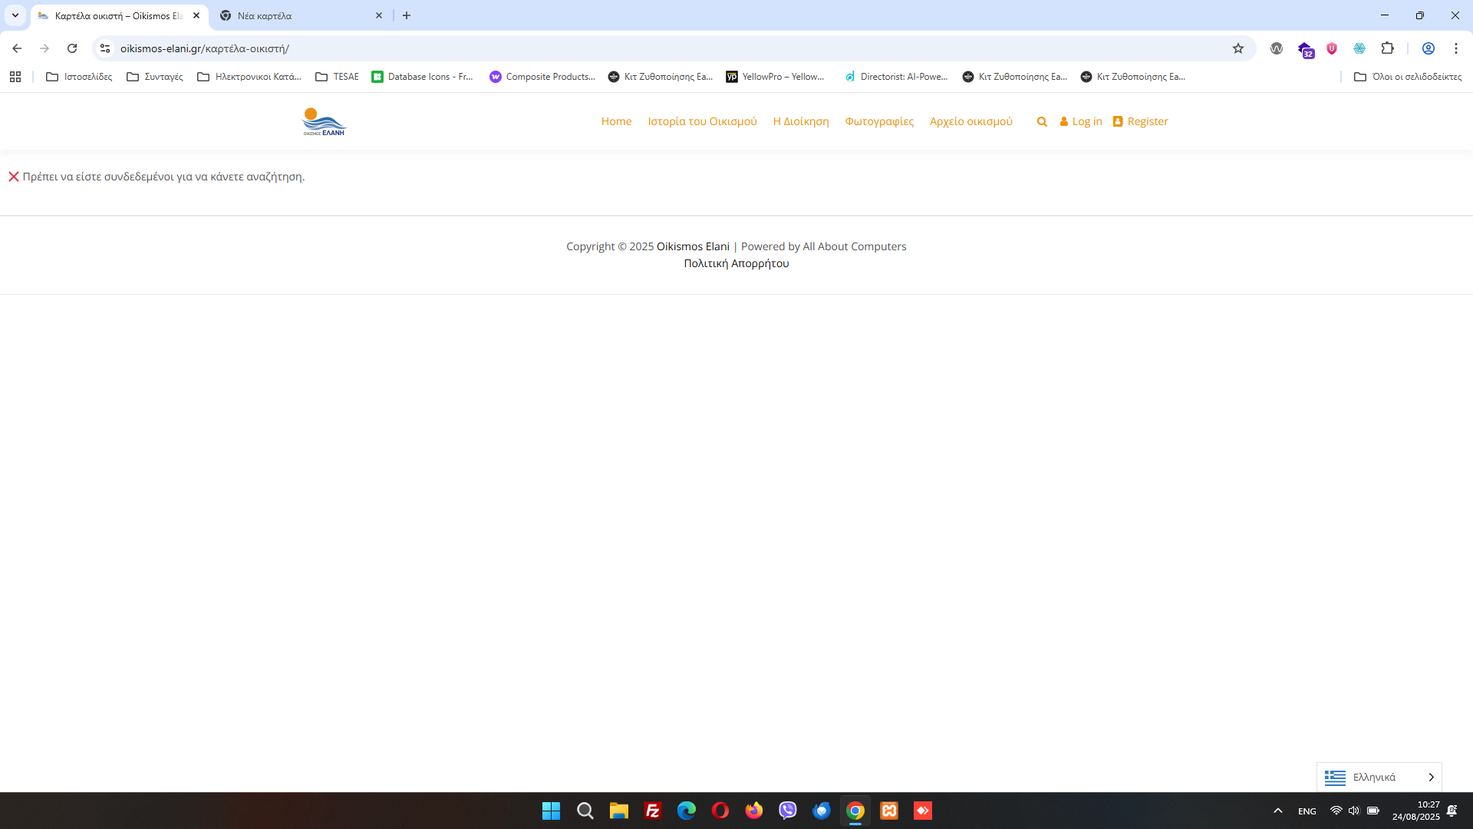Viewport: 1473px width, 829px height.
Task: Open the Chrome extensions puzzle icon
Action: [x=1387, y=48]
